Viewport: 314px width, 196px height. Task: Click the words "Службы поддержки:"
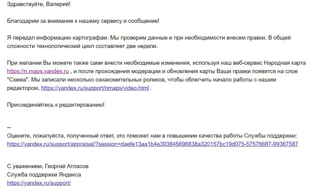270,136
